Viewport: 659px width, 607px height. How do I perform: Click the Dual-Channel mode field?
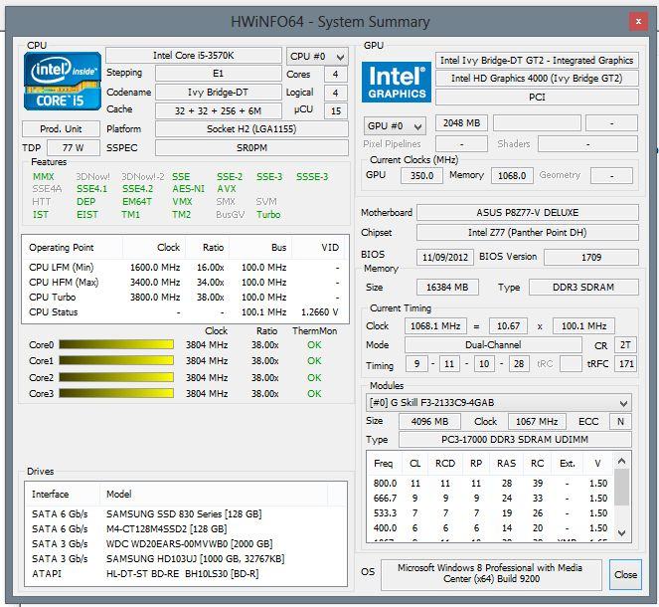[493, 345]
